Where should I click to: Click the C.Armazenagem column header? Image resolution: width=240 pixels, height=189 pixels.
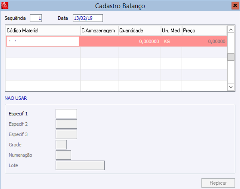pos(99,30)
